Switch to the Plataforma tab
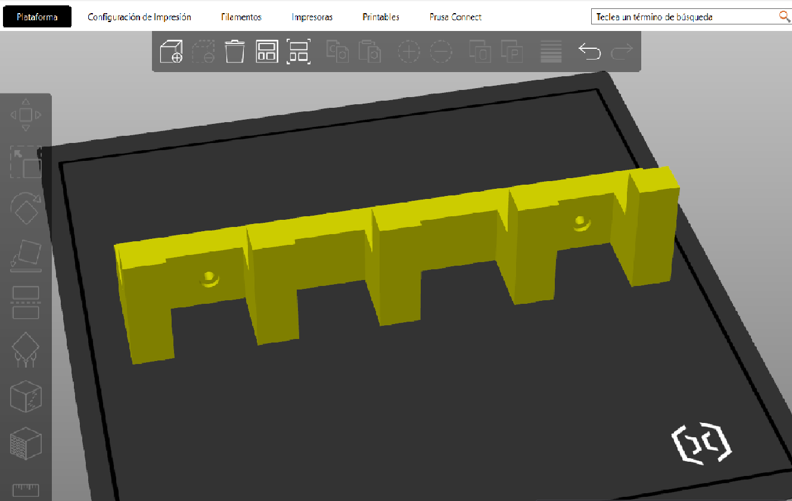 click(x=37, y=17)
